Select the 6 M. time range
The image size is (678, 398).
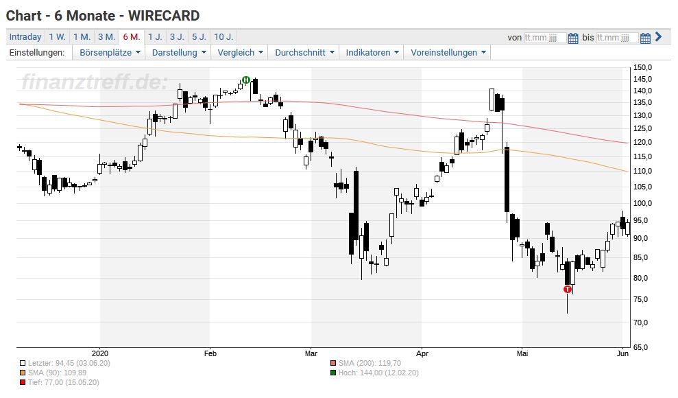pyautogui.click(x=132, y=37)
